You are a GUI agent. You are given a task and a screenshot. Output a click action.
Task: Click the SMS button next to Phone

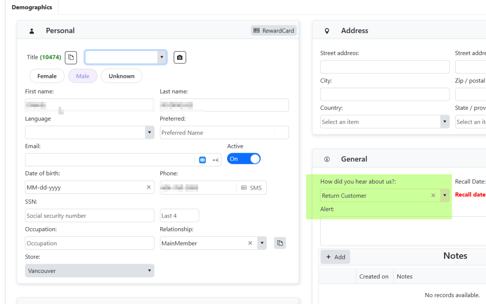tap(251, 188)
